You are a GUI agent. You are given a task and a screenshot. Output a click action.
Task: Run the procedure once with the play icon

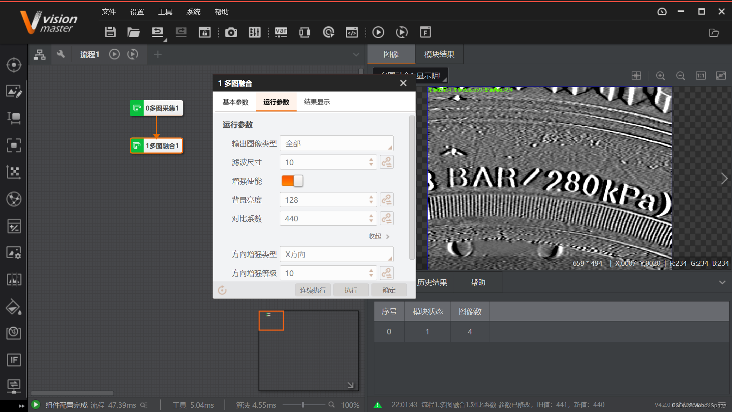pos(378,32)
